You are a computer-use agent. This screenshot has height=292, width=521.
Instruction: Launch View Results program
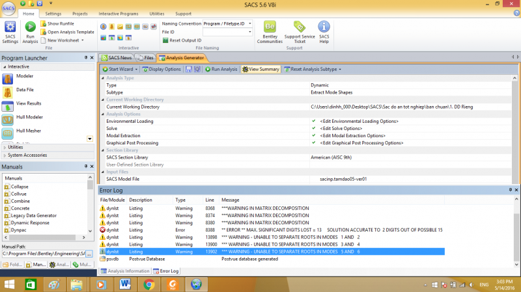coord(22,106)
